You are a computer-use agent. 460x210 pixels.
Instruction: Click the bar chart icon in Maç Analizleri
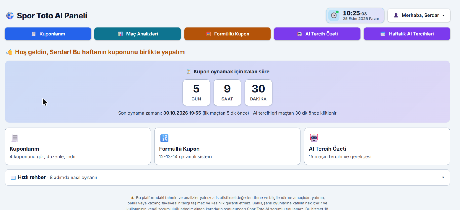120,34
